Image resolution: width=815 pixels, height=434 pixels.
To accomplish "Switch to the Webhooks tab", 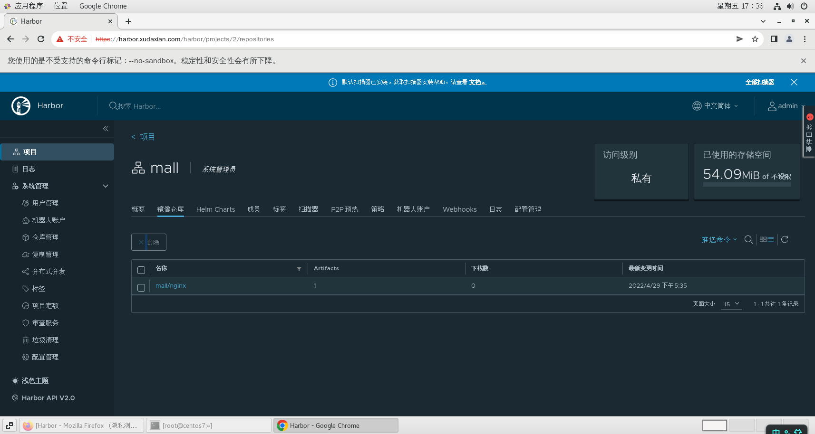I will pos(460,209).
